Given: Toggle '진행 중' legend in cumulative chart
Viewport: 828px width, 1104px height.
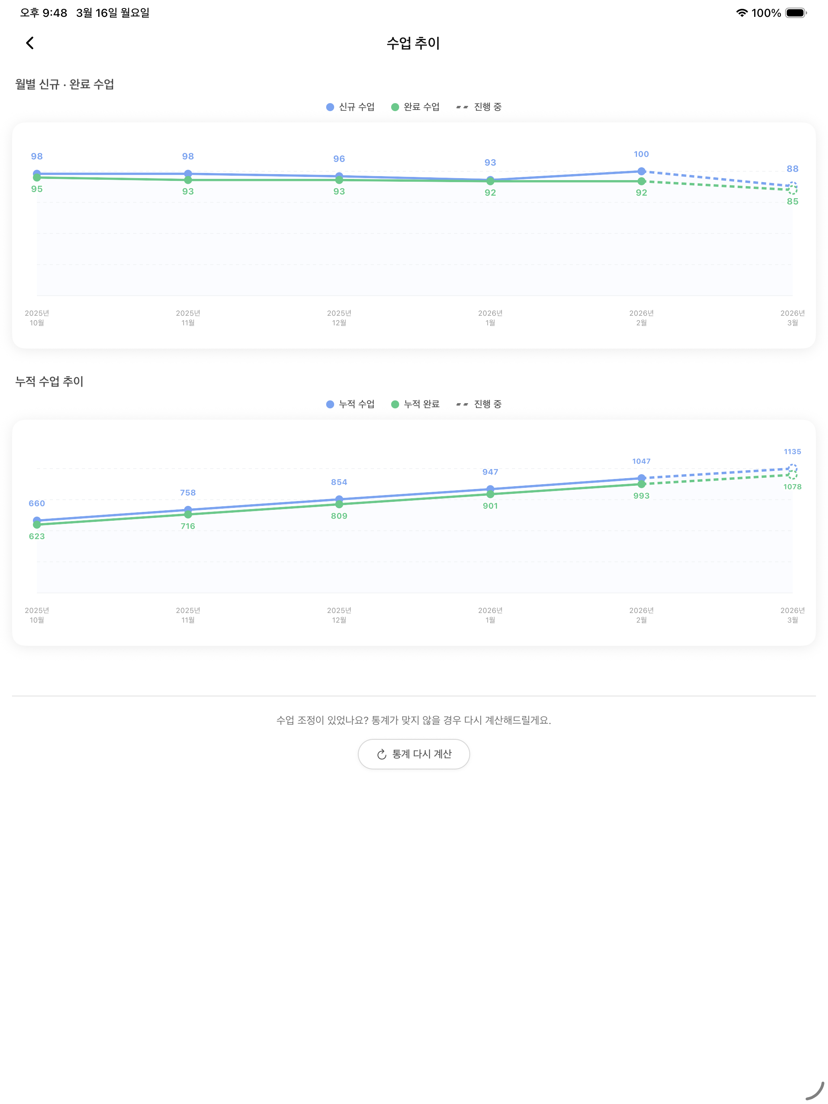Looking at the screenshot, I should pyautogui.click(x=479, y=404).
